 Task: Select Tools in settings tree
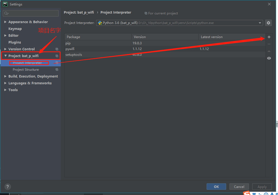pos(13,90)
